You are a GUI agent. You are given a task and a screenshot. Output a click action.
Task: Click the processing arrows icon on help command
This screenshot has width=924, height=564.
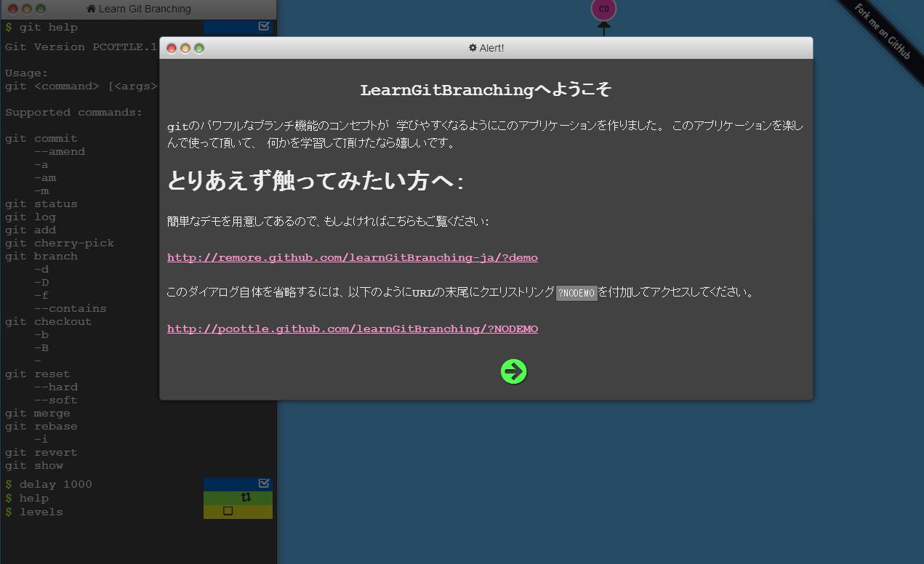[x=246, y=498]
